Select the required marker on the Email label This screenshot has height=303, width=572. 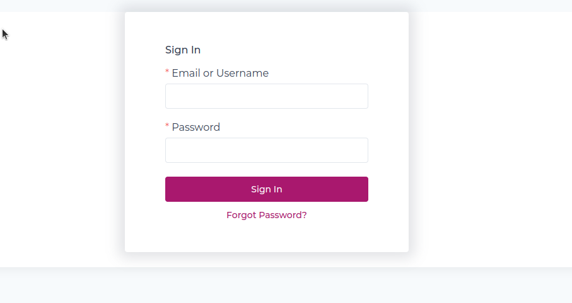[167, 72]
